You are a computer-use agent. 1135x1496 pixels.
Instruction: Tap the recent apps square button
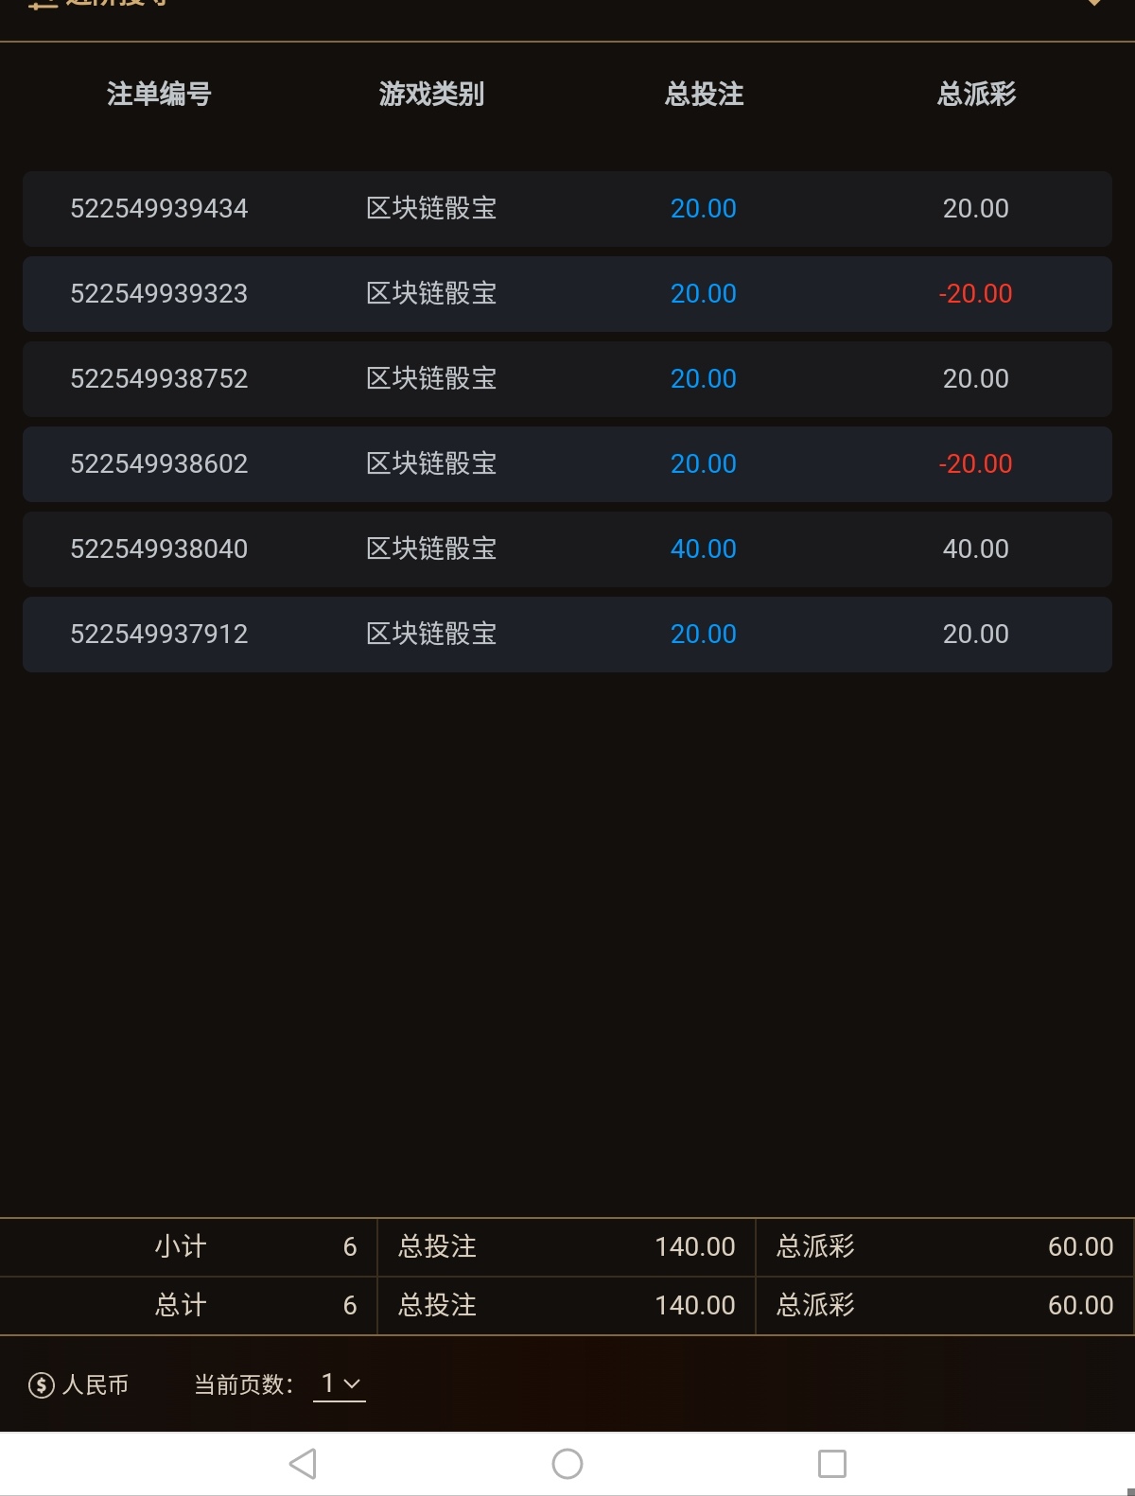pyautogui.click(x=831, y=1464)
